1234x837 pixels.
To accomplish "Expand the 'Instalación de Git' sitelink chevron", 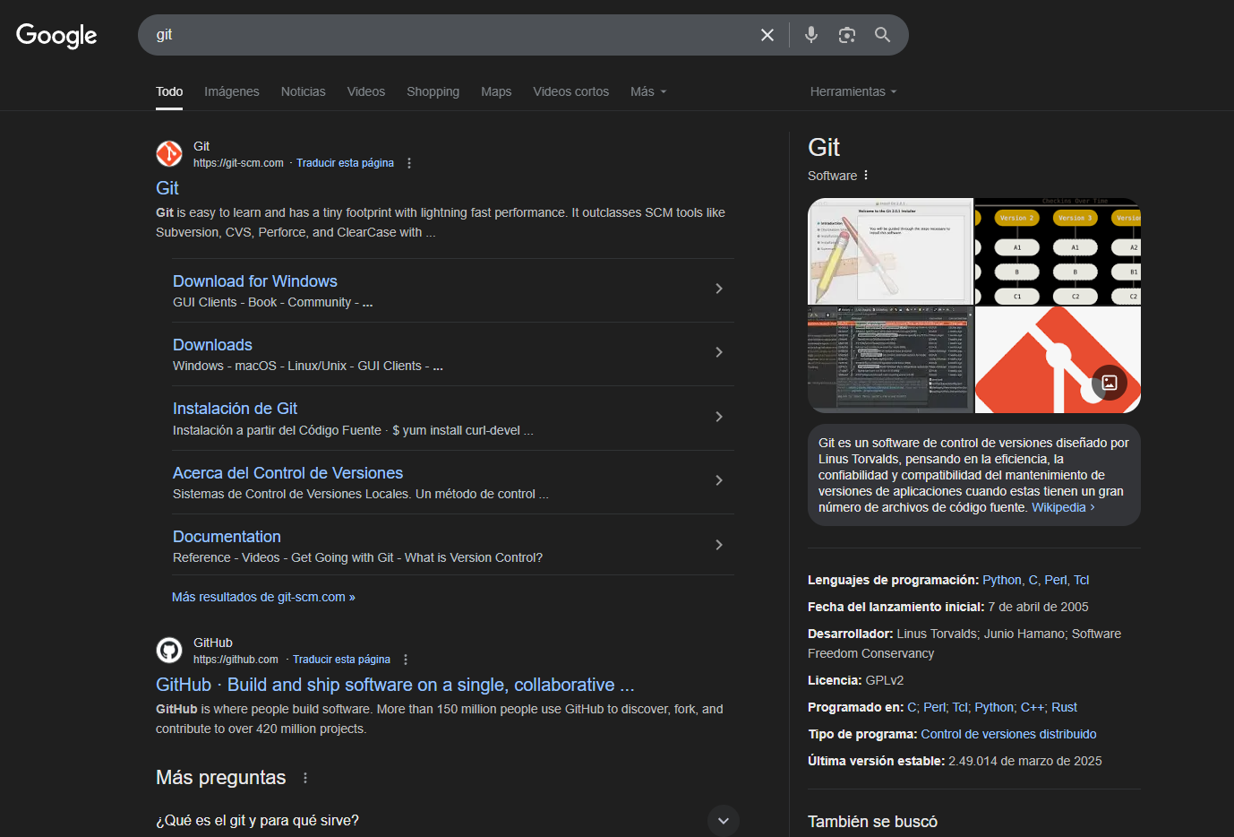I will tap(719, 416).
